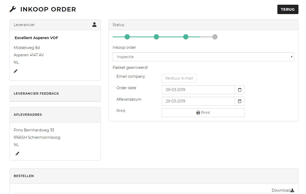
Task: Edit supplier address with pencil icon
Action: tap(15, 71)
